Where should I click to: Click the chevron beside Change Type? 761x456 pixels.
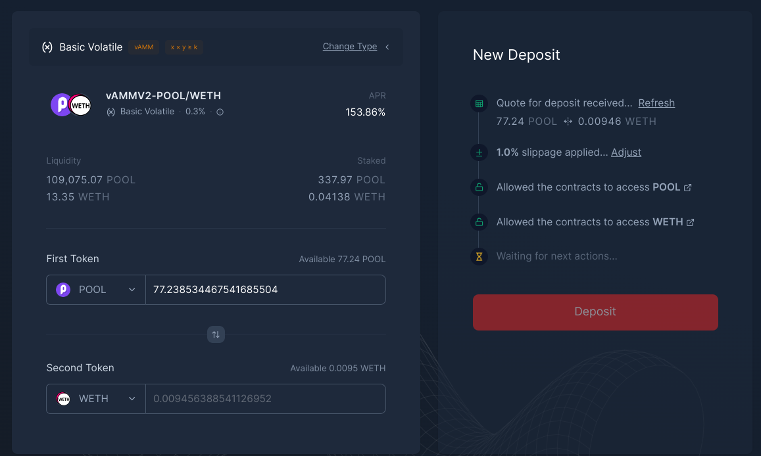click(x=387, y=47)
